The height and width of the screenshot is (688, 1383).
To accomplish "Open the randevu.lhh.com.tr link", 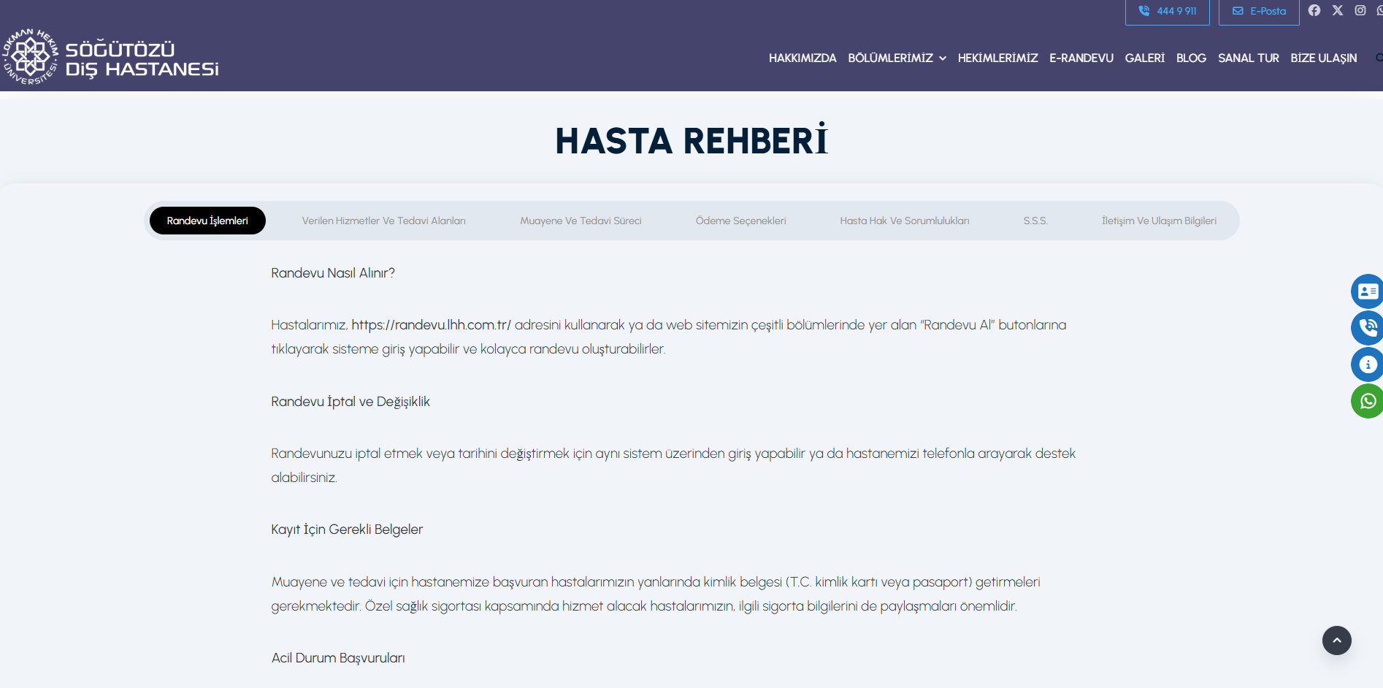I will point(431,325).
